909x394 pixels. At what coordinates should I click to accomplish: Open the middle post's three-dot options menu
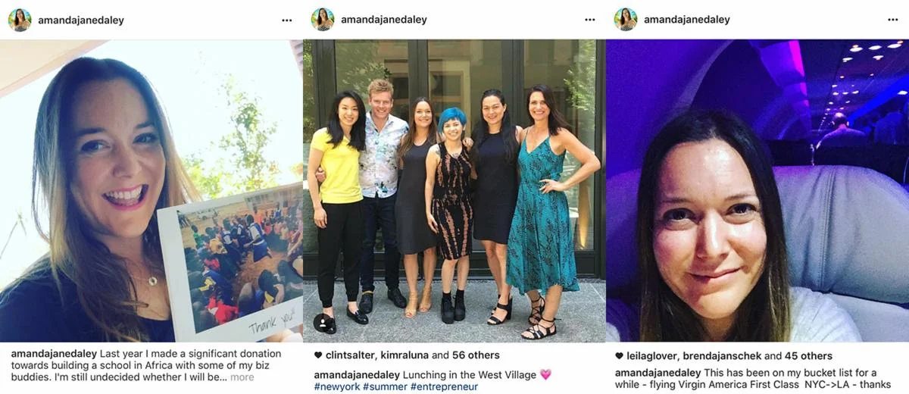(x=589, y=20)
